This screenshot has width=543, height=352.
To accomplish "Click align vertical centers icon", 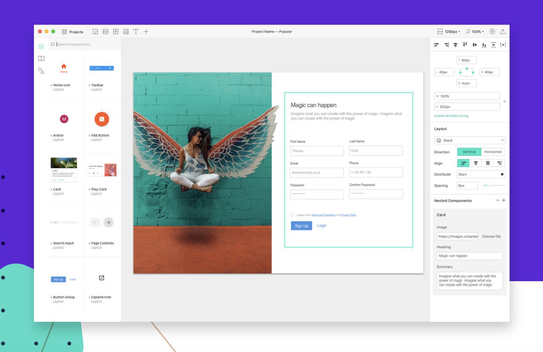I will point(475,45).
